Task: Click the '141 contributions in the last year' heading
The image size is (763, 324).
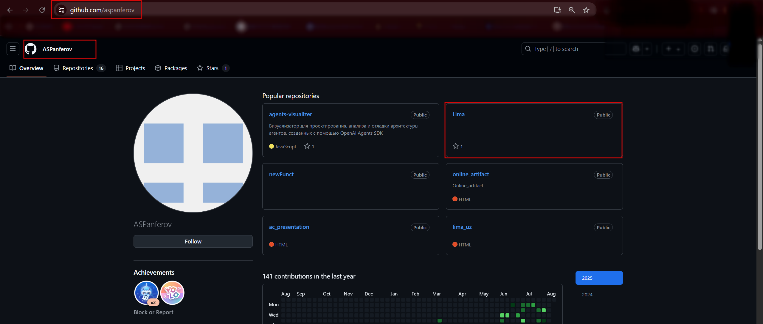Action: (309, 276)
